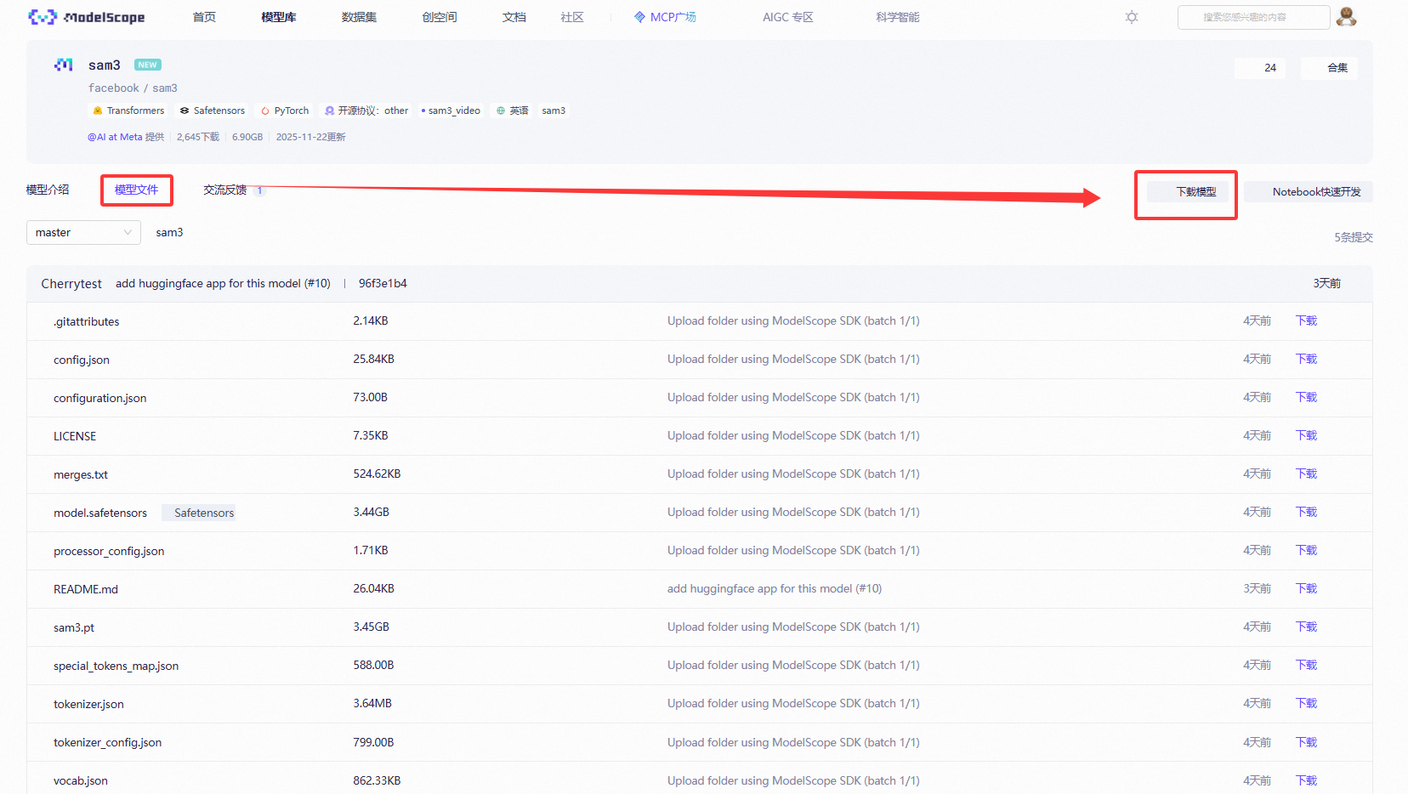
Task: Download tokenizer.json via its 下载 link
Action: pyautogui.click(x=1306, y=703)
